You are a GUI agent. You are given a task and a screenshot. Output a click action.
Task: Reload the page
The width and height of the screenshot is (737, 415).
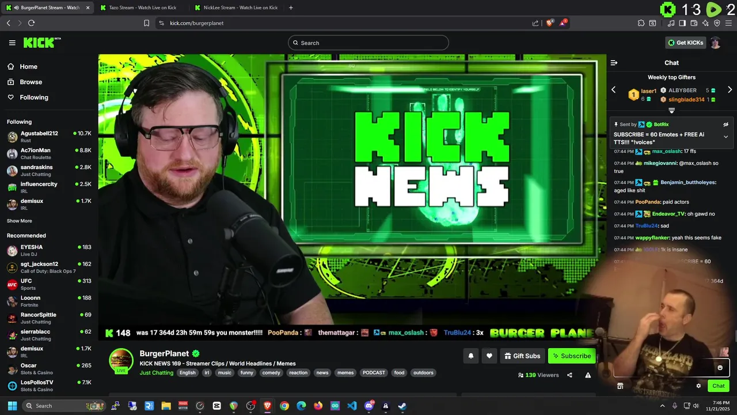[31, 23]
